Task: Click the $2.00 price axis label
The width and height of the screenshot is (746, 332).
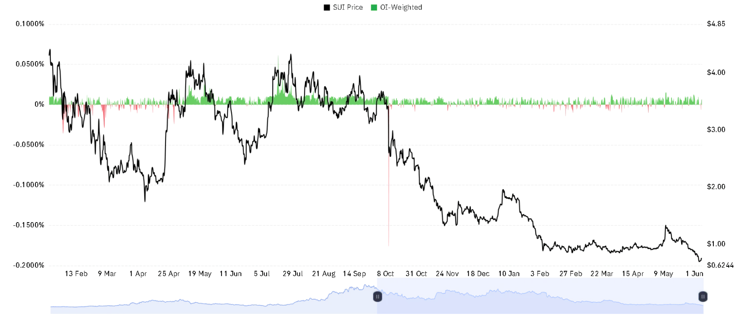Action: pos(716,187)
